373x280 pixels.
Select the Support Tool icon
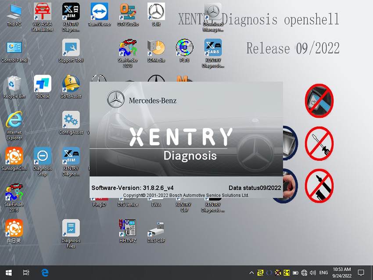(x=71, y=50)
